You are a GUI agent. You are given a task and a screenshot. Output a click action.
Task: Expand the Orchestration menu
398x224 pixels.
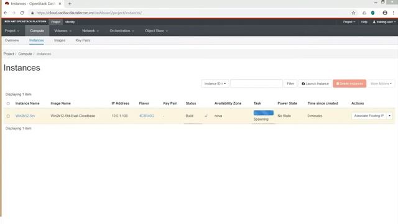coord(122,30)
